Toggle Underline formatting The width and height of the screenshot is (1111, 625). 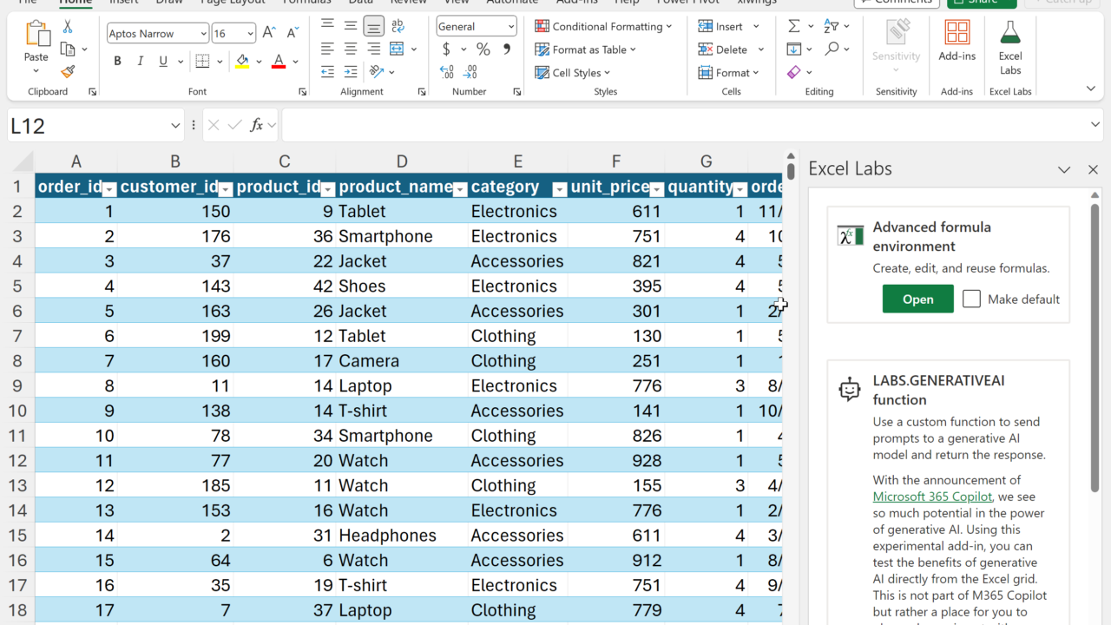pos(163,62)
